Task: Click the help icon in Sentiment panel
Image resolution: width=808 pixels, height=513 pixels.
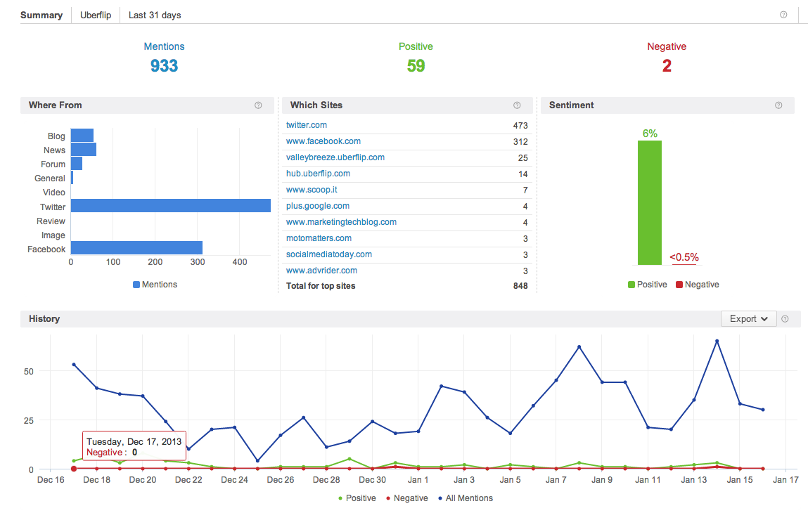Action: coord(778,105)
